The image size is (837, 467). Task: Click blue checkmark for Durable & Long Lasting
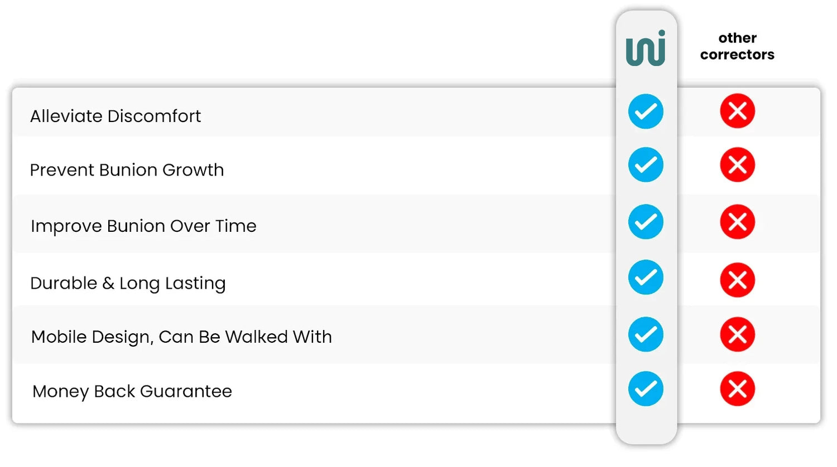(x=646, y=278)
